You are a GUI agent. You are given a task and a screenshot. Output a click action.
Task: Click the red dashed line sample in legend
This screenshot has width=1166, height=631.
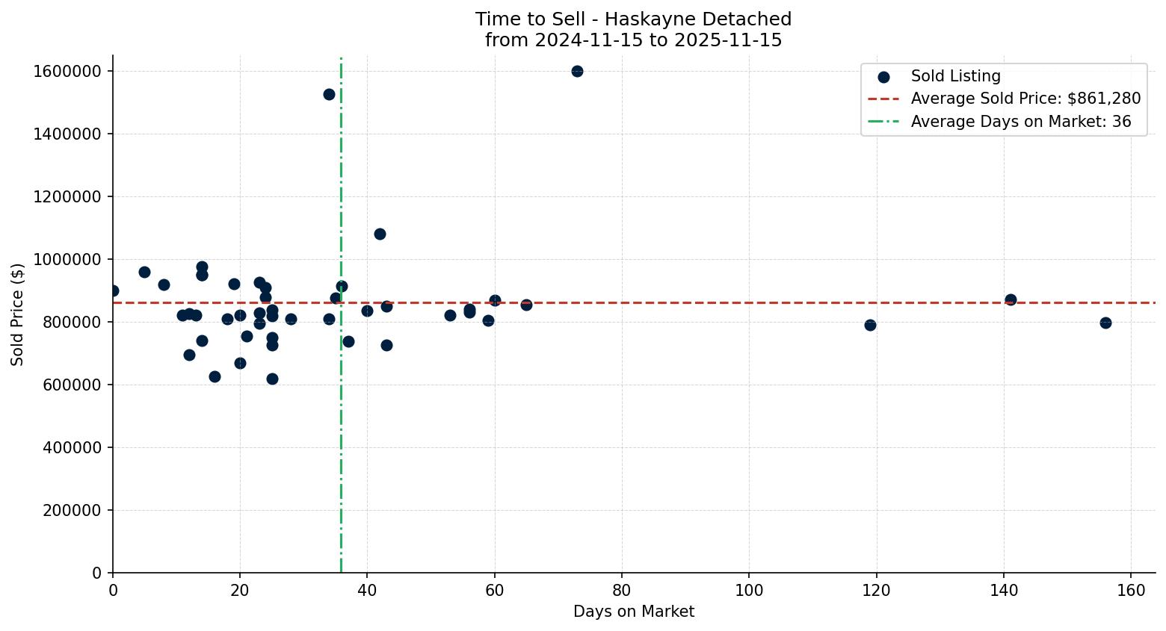pyautogui.click(x=885, y=99)
